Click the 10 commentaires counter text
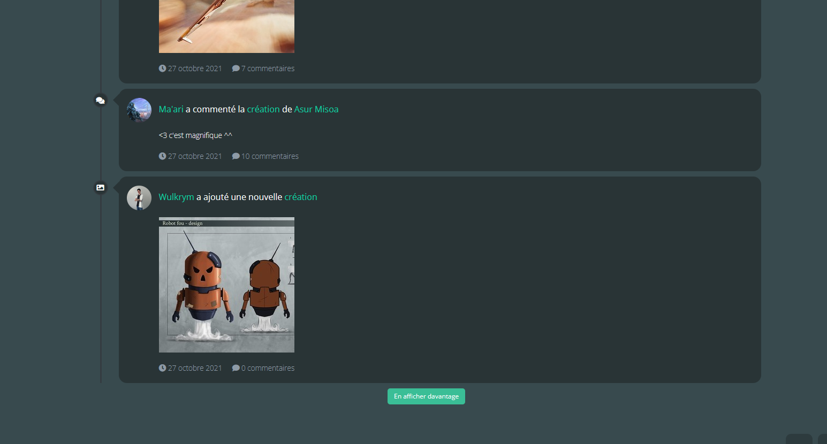 270,156
